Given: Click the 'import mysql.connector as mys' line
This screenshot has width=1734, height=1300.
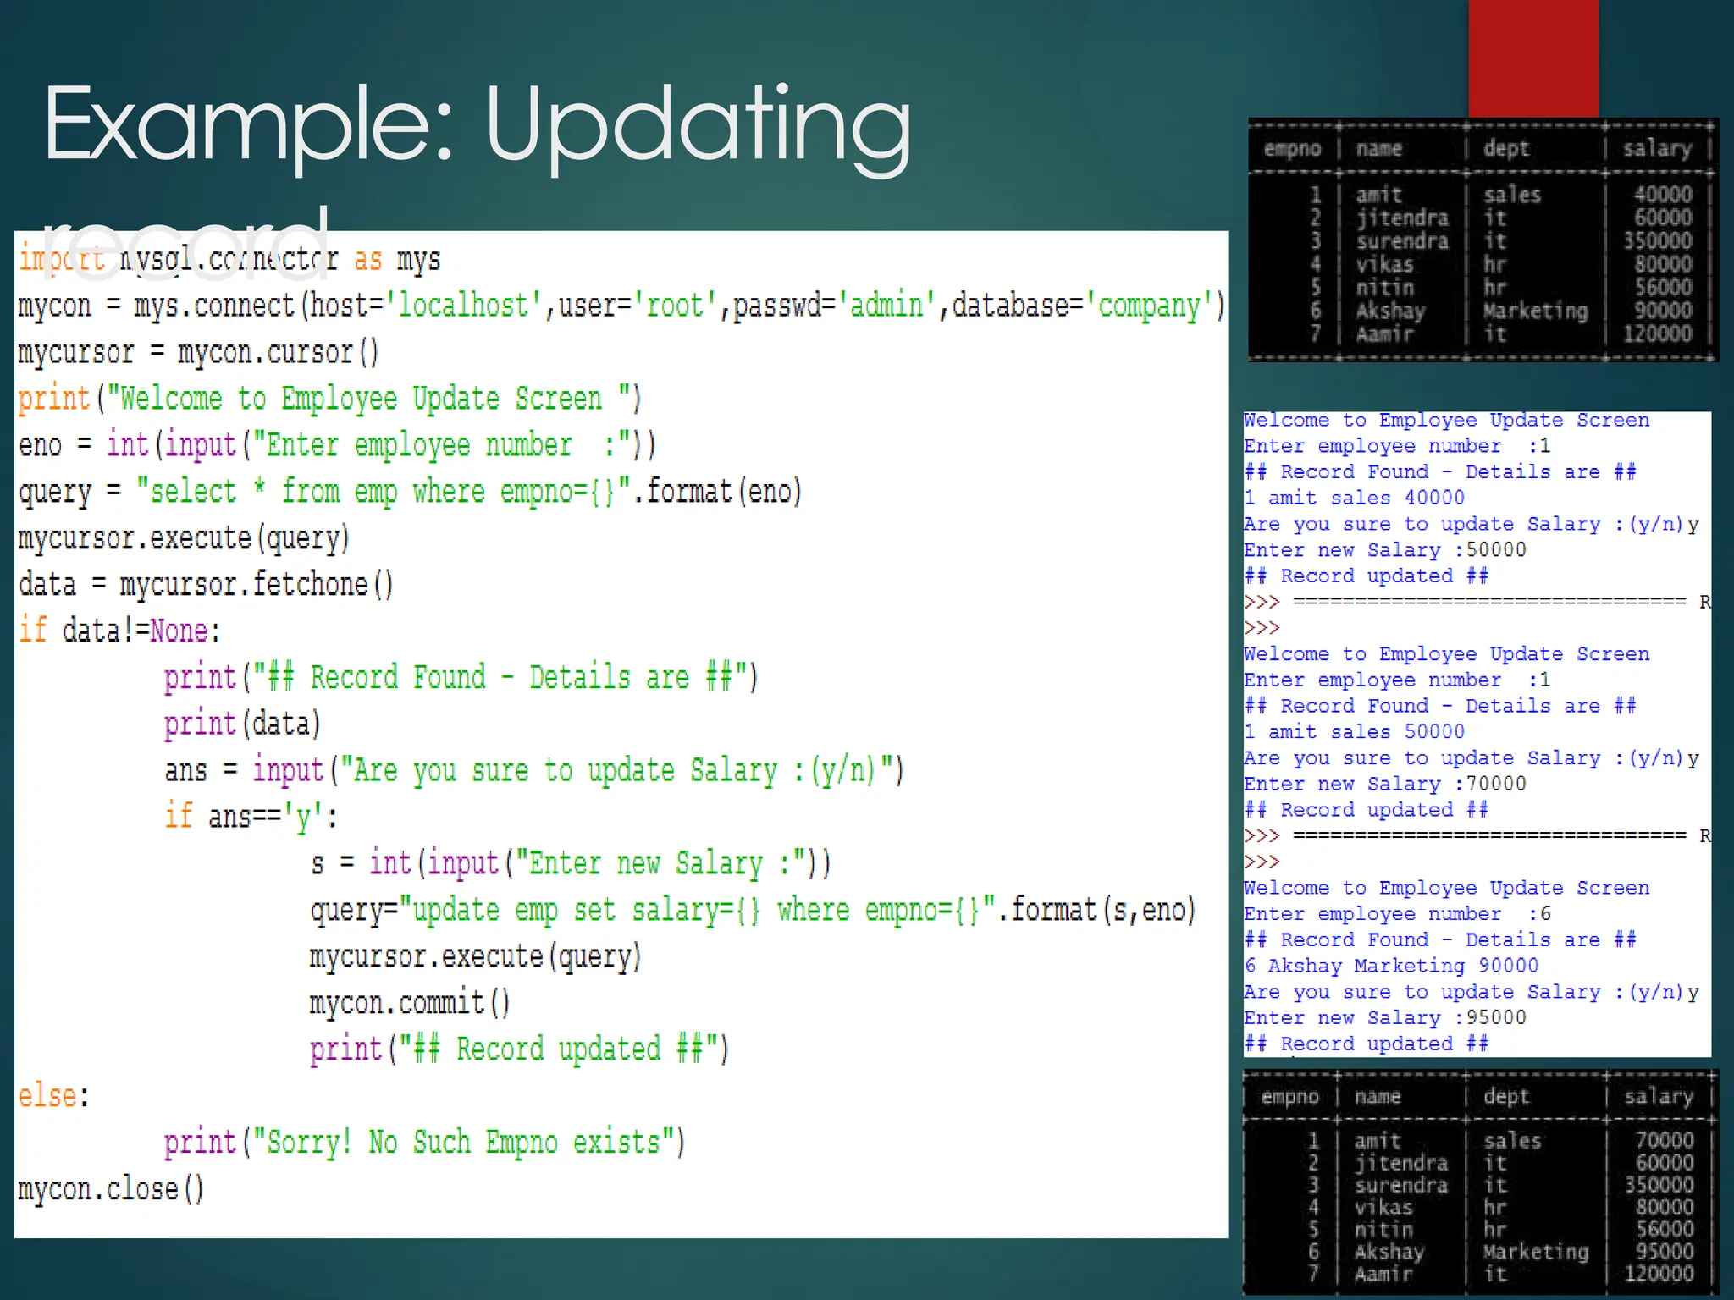Looking at the screenshot, I should pos(230,259).
